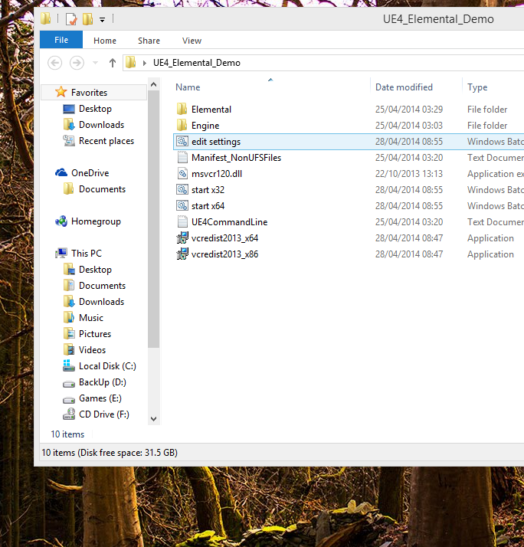524x547 pixels.
Task: Open Desktop under This PC
Action: point(95,270)
